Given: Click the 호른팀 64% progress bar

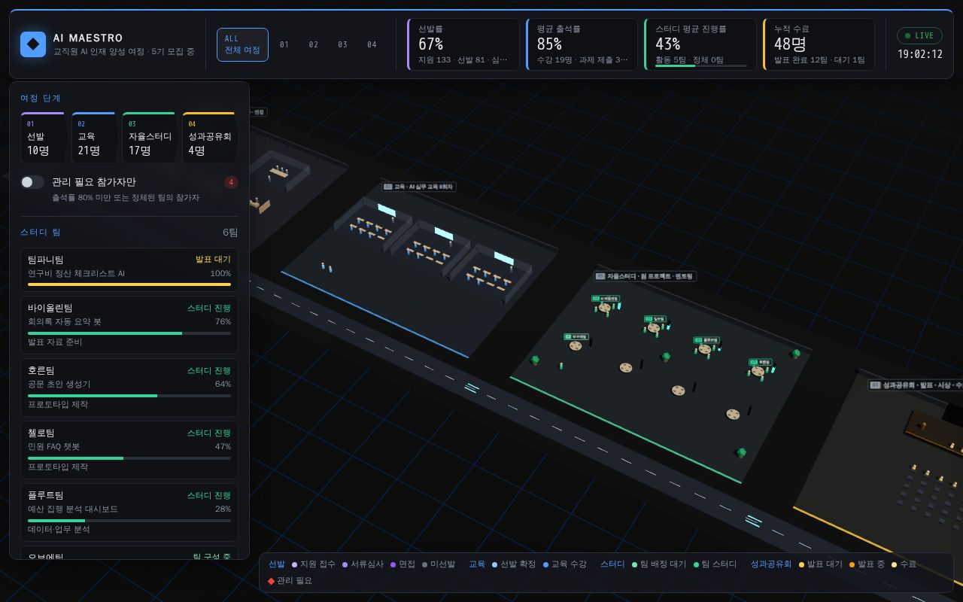Looking at the screenshot, I should (x=129, y=395).
